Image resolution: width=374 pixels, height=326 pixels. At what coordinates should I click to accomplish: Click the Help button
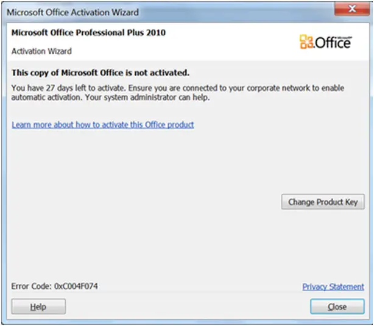38,307
